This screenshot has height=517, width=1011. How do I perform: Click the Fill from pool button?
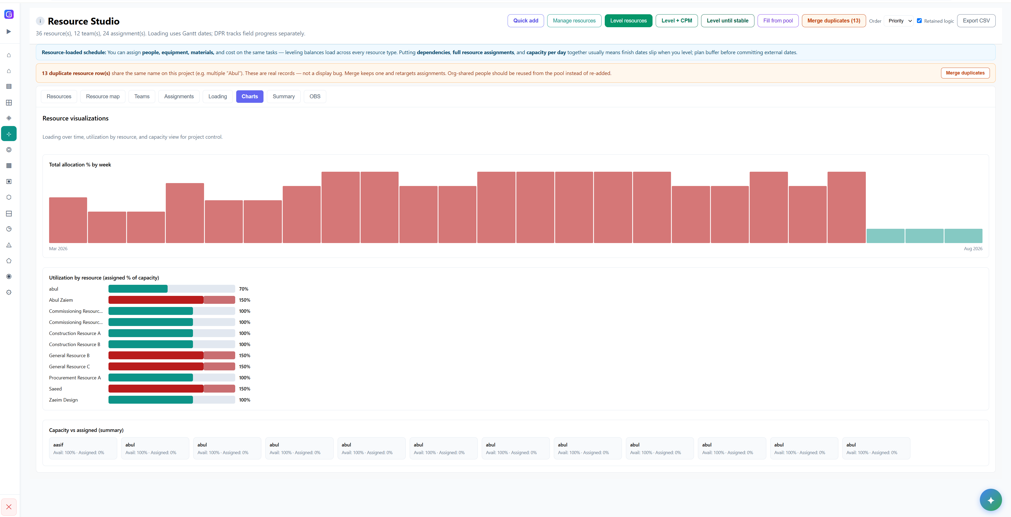[778, 21]
